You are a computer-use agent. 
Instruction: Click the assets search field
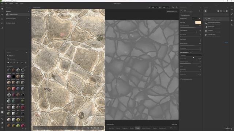(17, 59)
